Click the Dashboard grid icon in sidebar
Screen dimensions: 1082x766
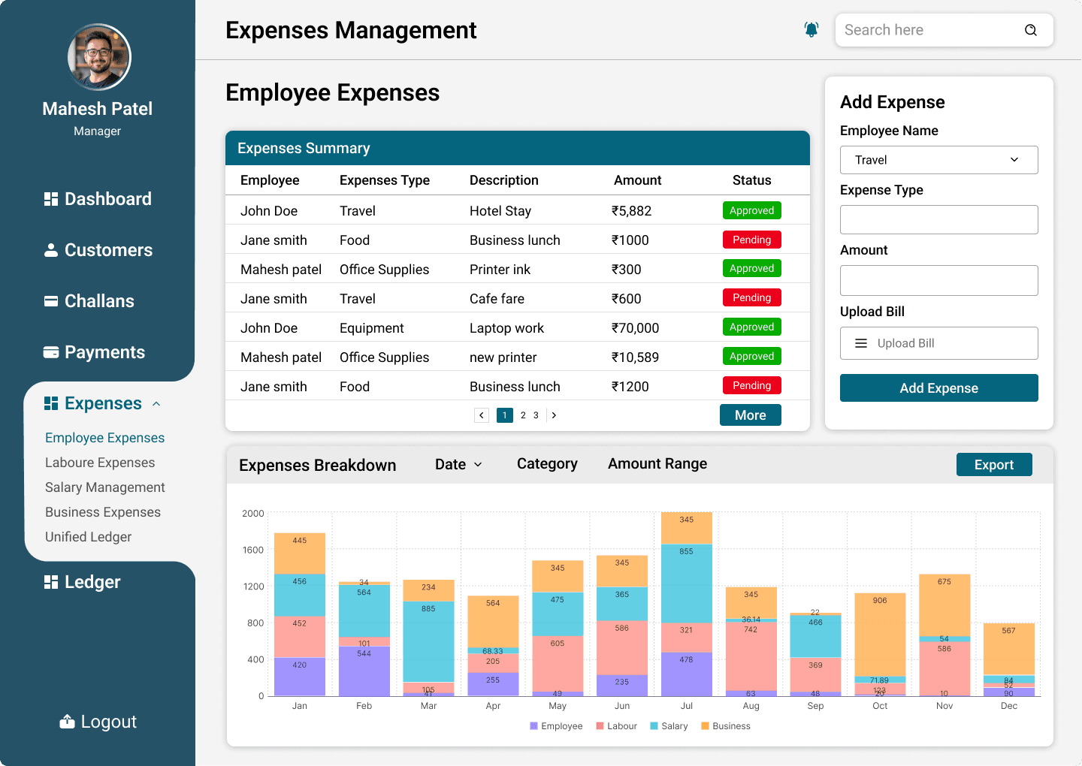[x=51, y=199]
